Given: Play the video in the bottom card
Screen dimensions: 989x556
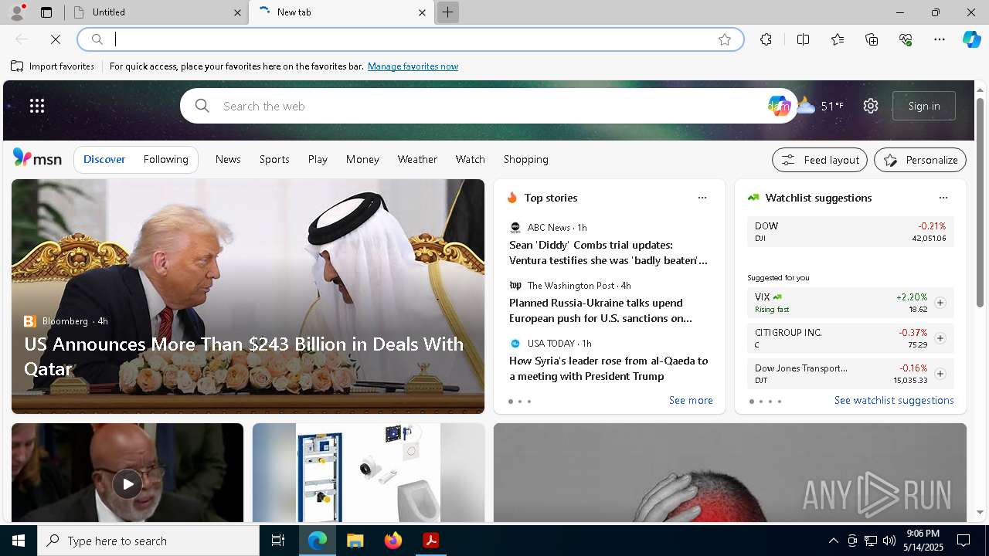Looking at the screenshot, I should click(x=127, y=484).
